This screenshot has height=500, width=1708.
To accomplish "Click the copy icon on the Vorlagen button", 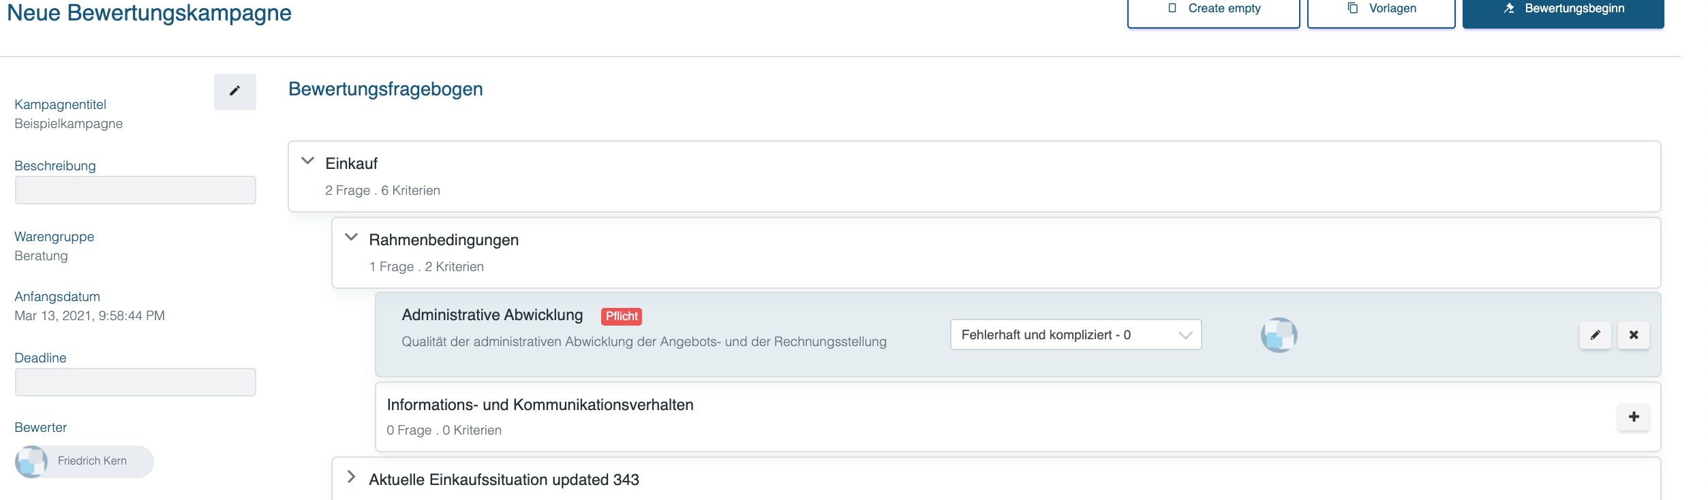I will click(1353, 8).
